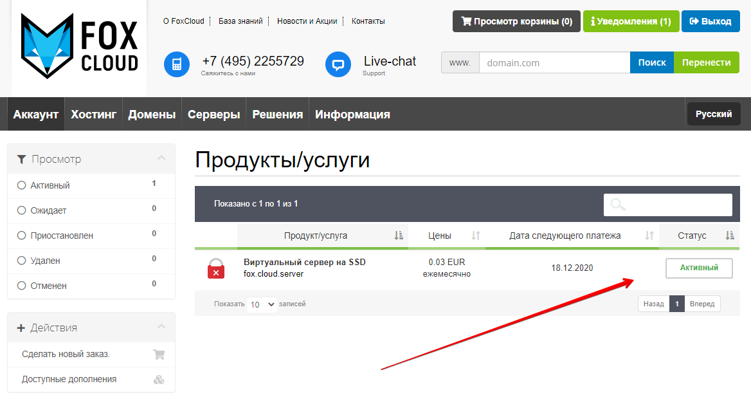Viewport: 751px width, 406px height.
Task: Click the FoxCloud fox logo
Action: 78,46
